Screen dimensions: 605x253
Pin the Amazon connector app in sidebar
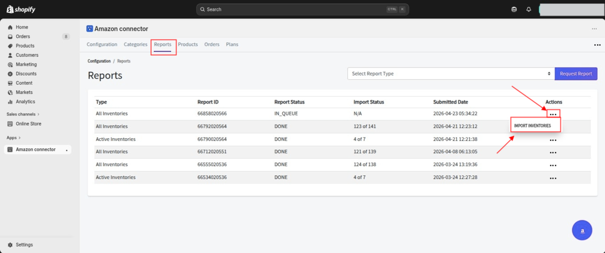[67, 150]
